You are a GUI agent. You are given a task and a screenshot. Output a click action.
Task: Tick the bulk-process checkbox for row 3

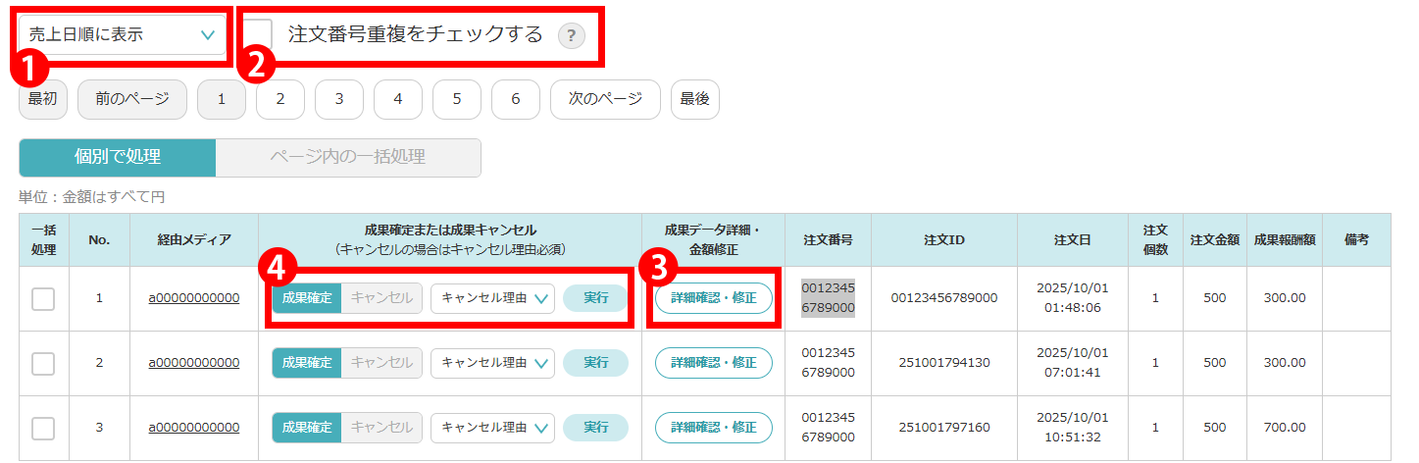[x=43, y=428]
